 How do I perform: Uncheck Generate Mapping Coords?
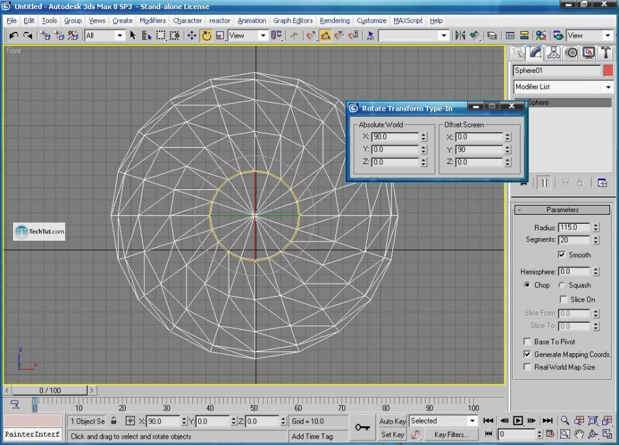point(527,354)
